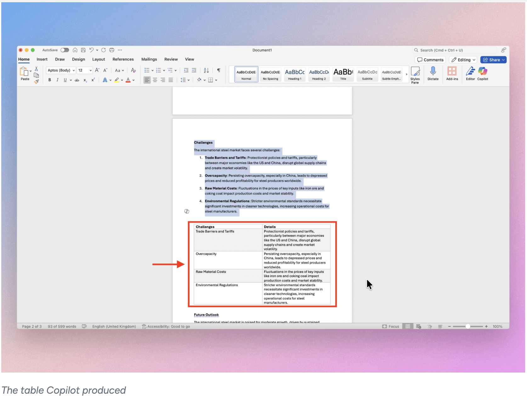Image resolution: width=527 pixels, height=399 pixels.
Task: Toggle paragraph formatting marks
Action: point(218,70)
